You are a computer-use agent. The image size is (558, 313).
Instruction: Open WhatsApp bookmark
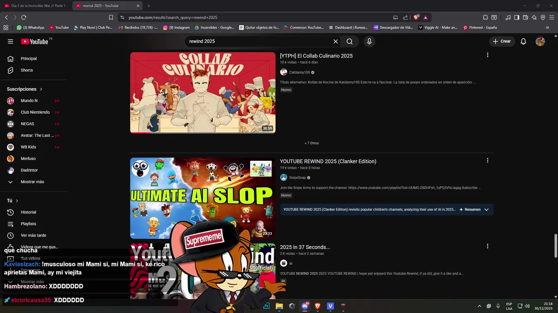point(30,27)
